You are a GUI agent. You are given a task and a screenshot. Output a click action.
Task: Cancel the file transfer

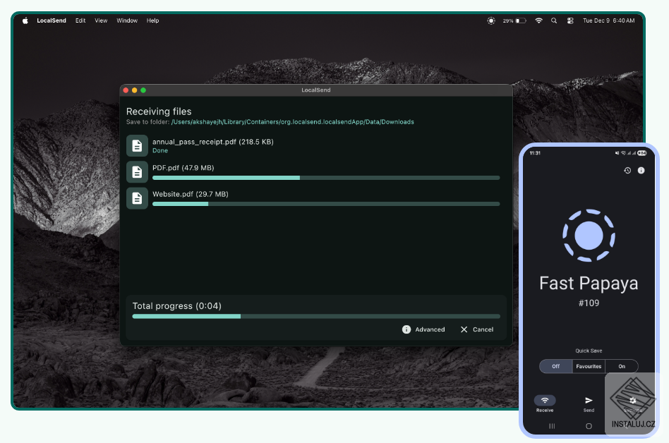coord(477,329)
